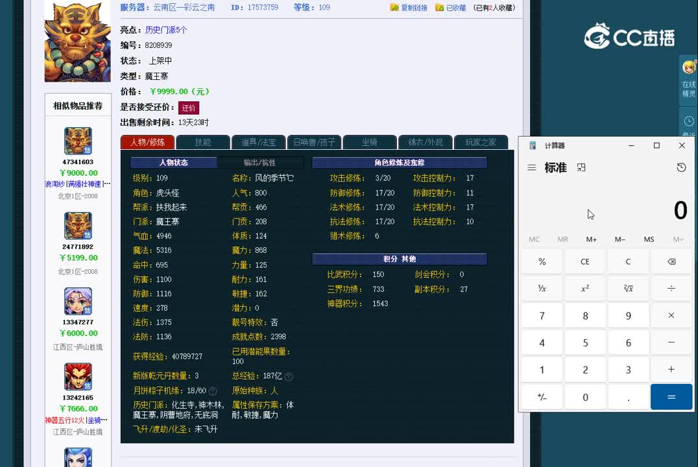The height and width of the screenshot is (467, 698).
Task: Click calculator digit 3
Action: click(x=628, y=370)
